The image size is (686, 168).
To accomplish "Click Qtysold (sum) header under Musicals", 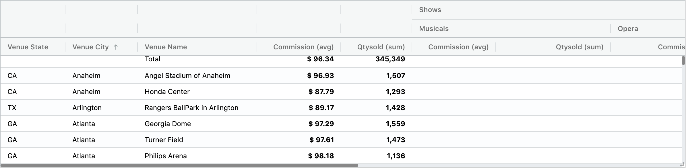I will [x=579, y=47].
